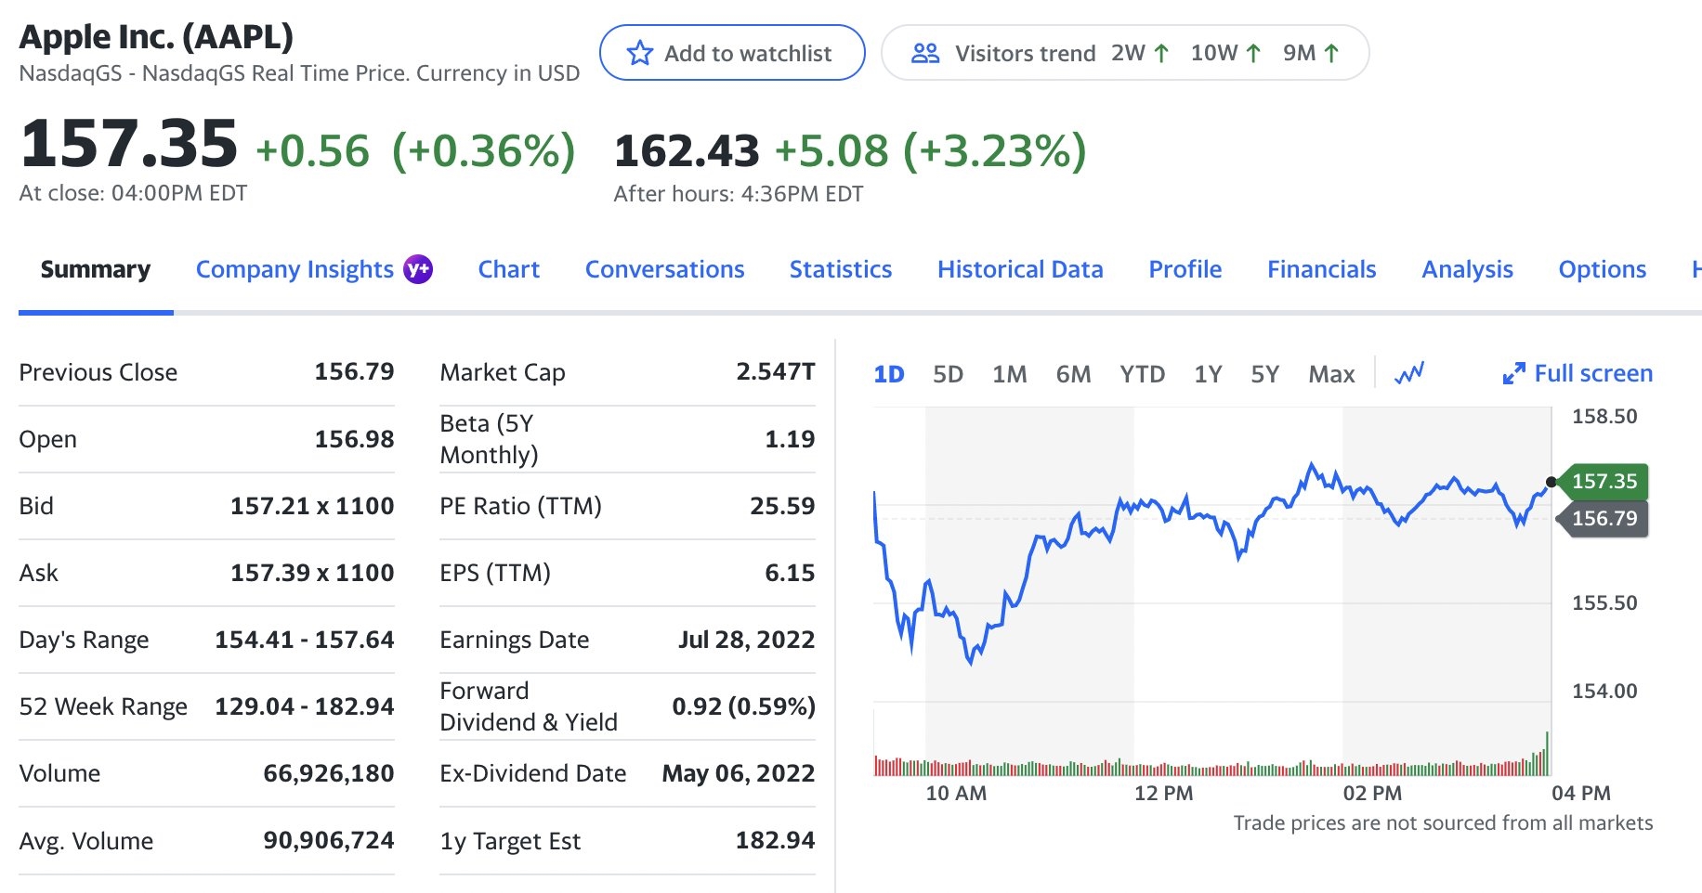Go to the Options tab

pyautogui.click(x=1602, y=269)
